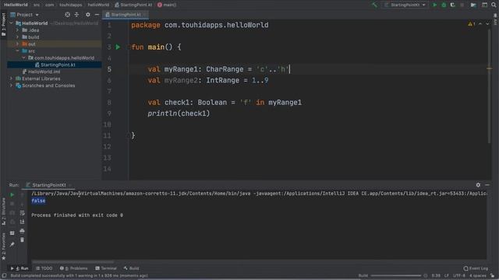499x280 pixels.
Task: Hide the Project tool window
Action: pyautogui.click(x=97, y=15)
